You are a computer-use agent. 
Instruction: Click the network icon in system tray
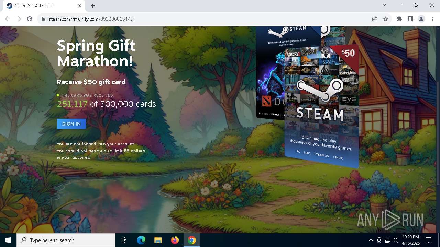click(x=387, y=240)
